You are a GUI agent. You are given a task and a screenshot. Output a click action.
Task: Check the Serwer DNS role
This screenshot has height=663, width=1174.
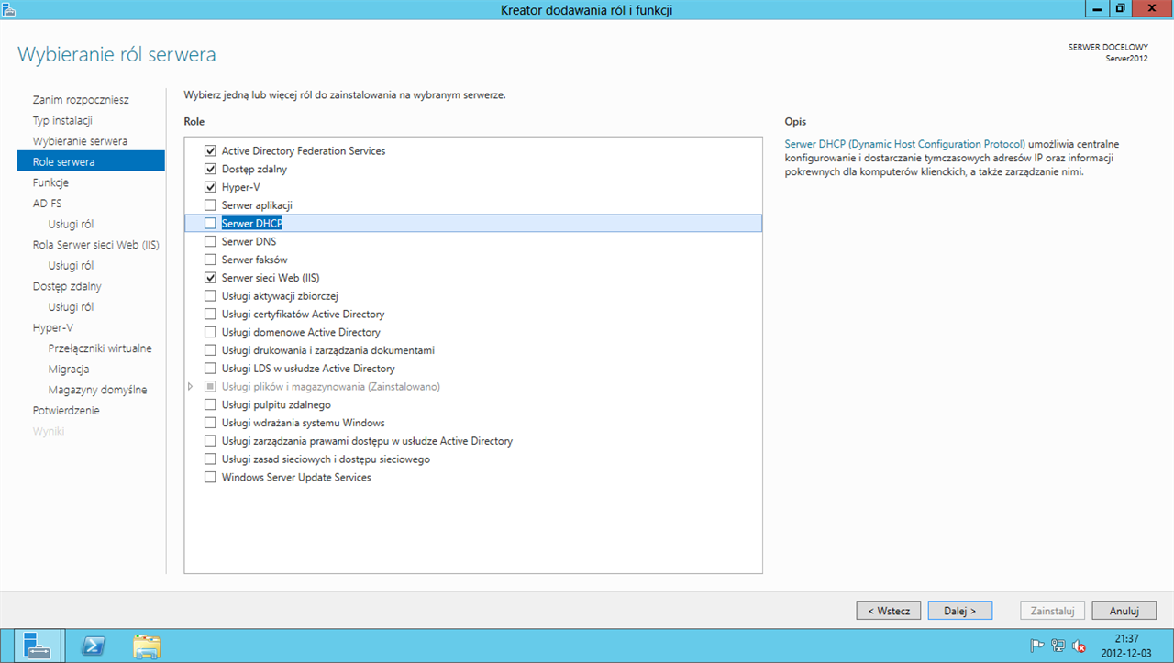click(210, 241)
